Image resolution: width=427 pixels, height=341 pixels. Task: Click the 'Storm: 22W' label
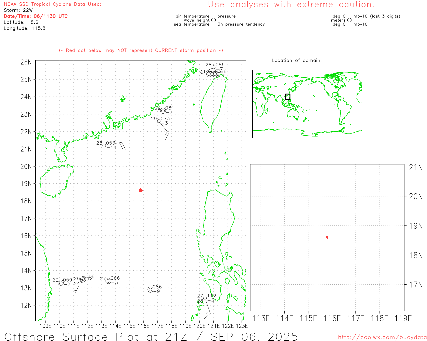point(18,10)
